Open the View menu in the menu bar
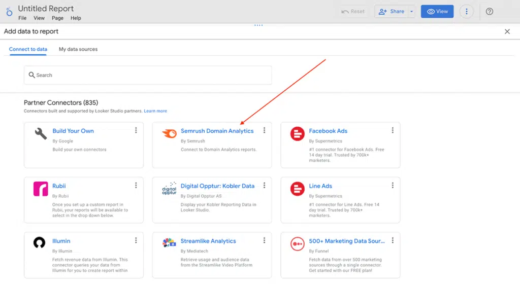This screenshot has height=286, width=520. point(39,18)
